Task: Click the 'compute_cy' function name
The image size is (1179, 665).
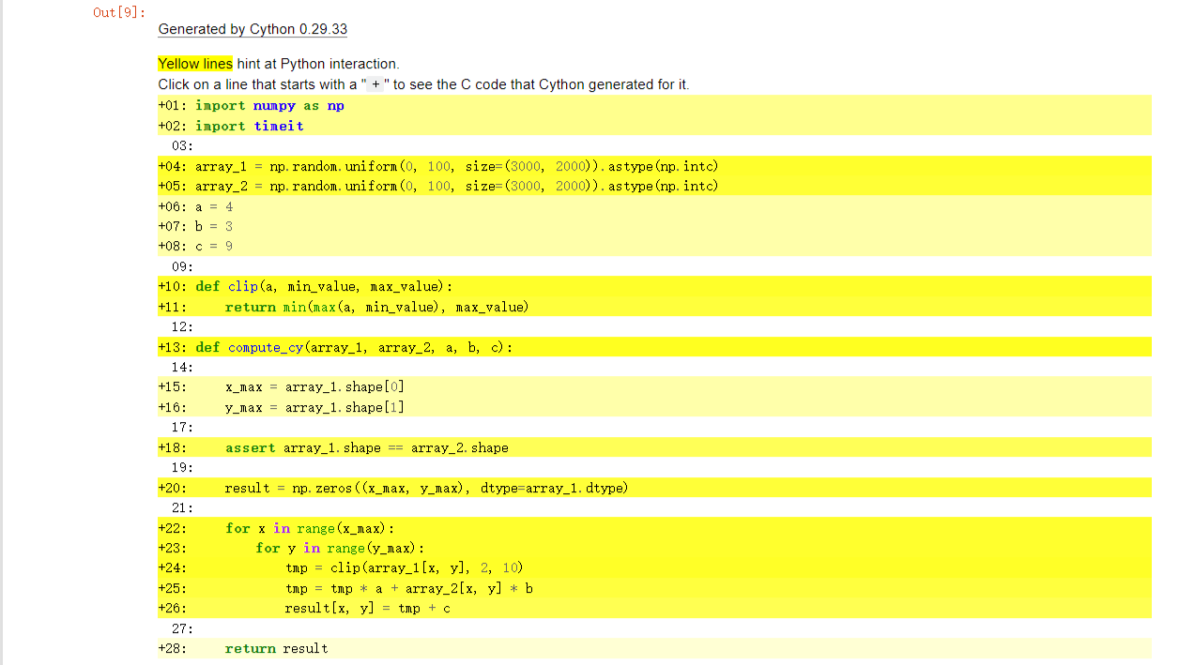Action: 266,347
